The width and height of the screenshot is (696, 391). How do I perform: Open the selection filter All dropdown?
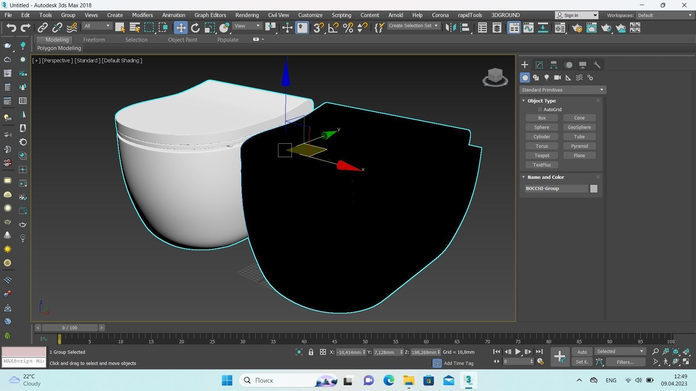pos(96,26)
